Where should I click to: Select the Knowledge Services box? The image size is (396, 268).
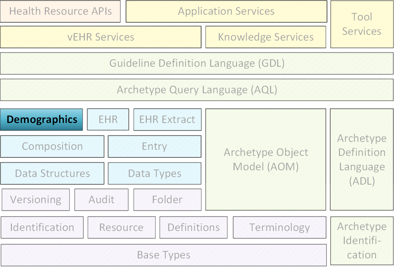[266, 37]
